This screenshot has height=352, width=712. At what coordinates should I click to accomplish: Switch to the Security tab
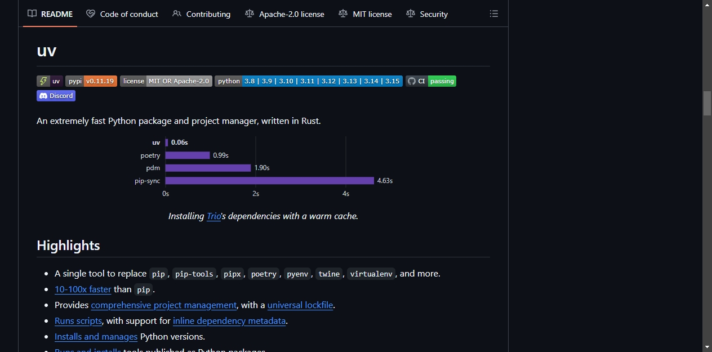[x=427, y=14]
